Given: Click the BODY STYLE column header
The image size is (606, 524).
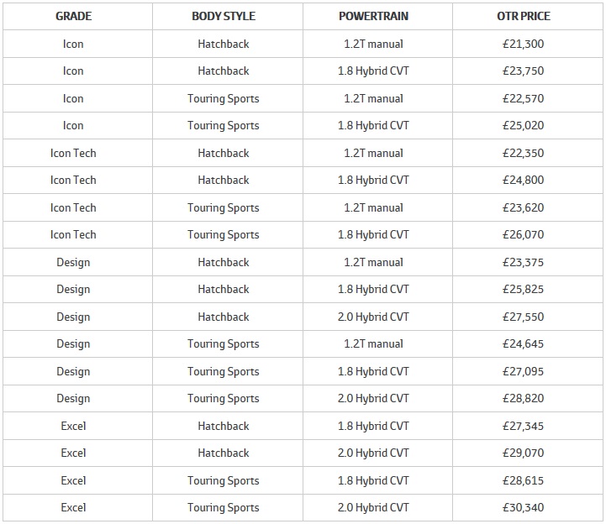Looking at the screenshot, I should point(223,17).
